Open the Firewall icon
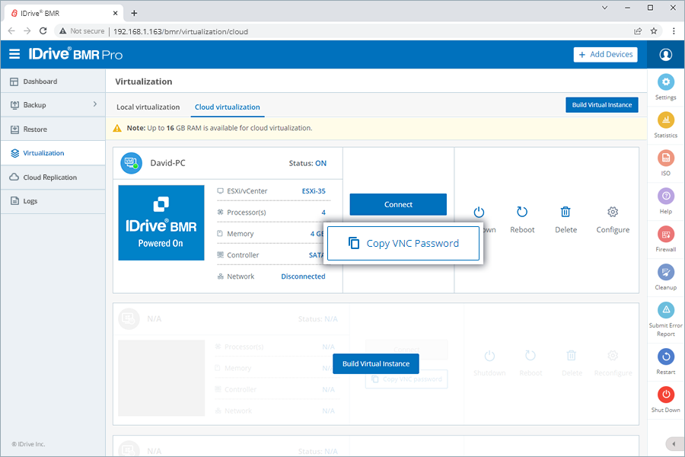Image resolution: width=685 pixels, height=457 pixels. click(x=665, y=234)
